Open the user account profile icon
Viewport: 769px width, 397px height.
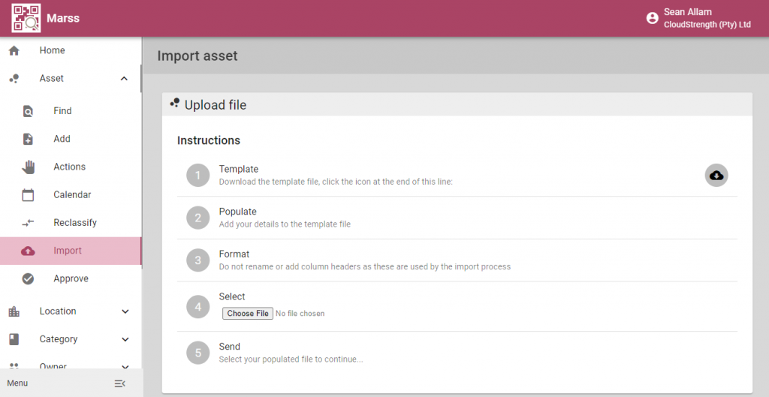(652, 18)
